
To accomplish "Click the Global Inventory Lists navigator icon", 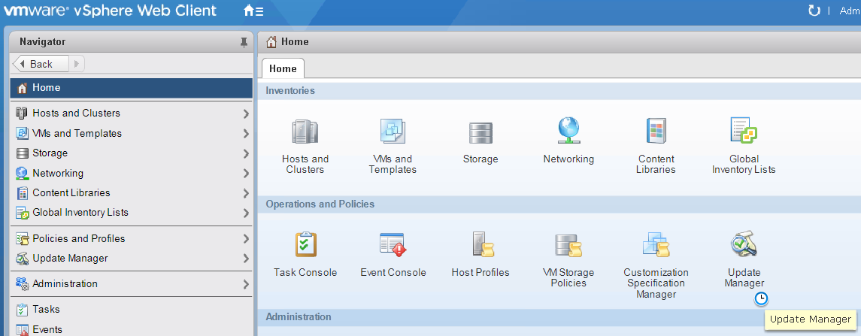I will point(22,213).
